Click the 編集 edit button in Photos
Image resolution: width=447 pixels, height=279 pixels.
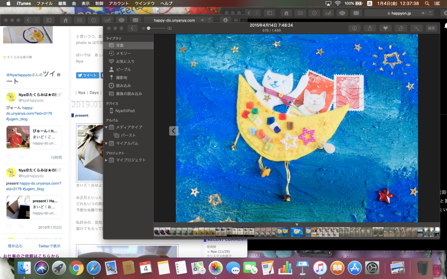(432, 28)
